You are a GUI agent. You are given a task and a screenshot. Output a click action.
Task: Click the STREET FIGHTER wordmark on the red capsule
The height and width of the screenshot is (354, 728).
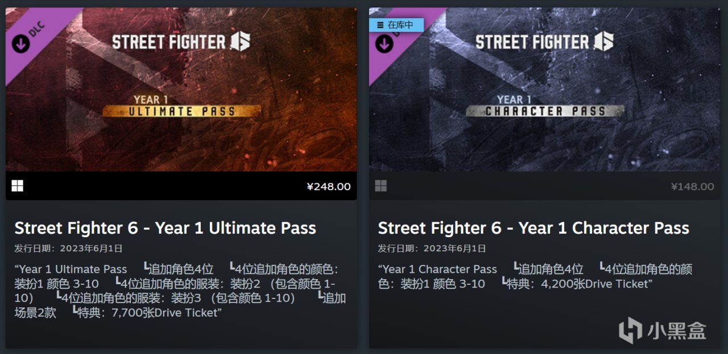[x=169, y=43]
